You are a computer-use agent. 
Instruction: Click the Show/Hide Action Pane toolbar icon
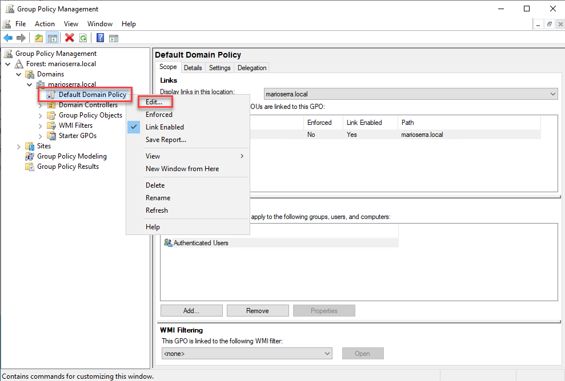coord(114,38)
